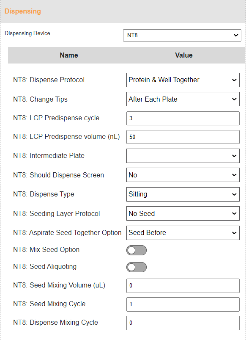Image resolution: width=246 pixels, height=340 pixels.
Task: Click the Dispense Mixing Cycle field
Action: 183,323
